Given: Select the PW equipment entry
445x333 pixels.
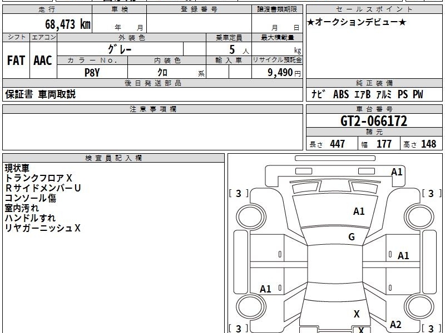Looking at the screenshot, I should 418,94.
